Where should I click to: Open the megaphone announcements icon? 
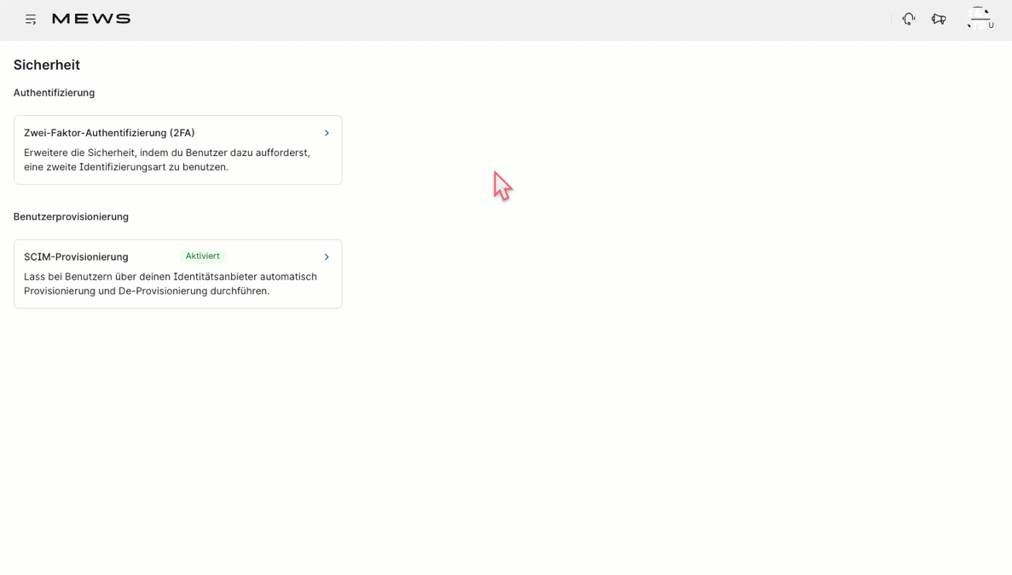pyautogui.click(x=939, y=19)
